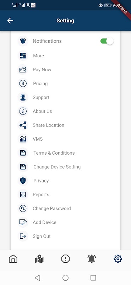Open the Map tab in bottom bar
The image size is (131, 285).
point(39,259)
